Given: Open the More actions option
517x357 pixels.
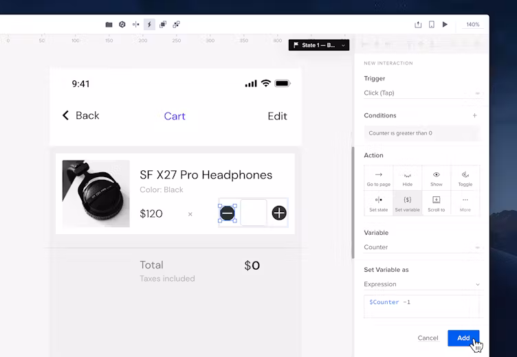Looking at the screenshot, I should [465, 203].
